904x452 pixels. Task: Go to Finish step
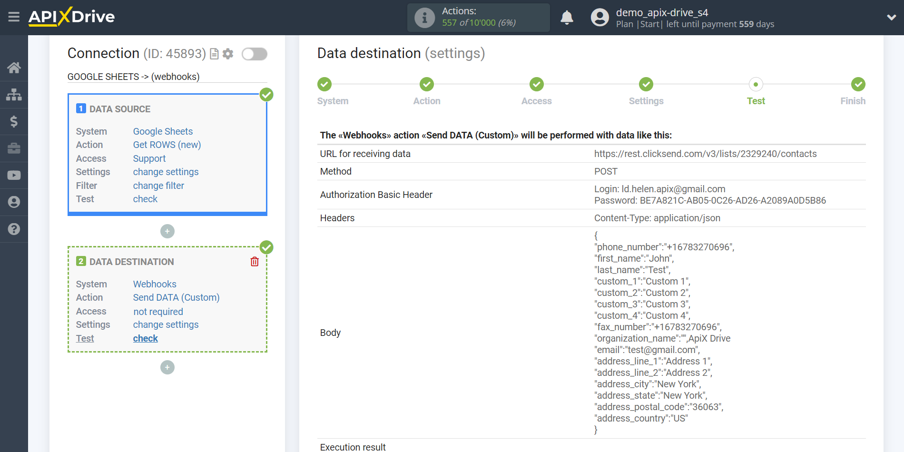click(x=858, y=84)
